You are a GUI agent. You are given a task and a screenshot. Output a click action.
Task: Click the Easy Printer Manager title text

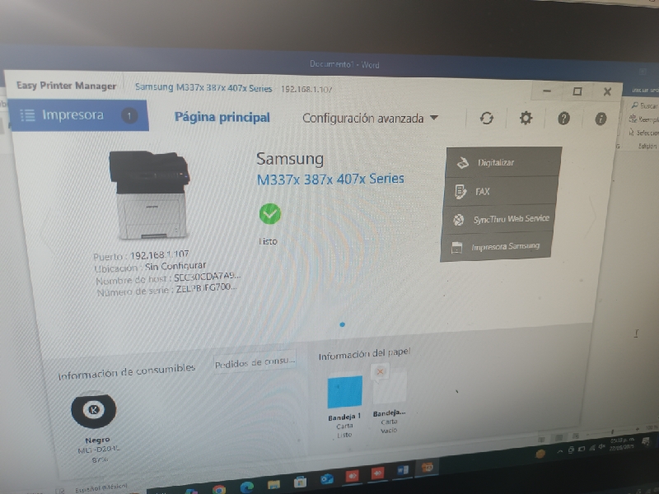pos(67,86)
